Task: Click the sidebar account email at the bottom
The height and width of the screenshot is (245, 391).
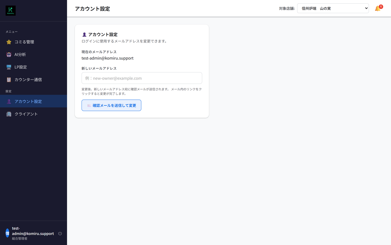Action: 33,231
